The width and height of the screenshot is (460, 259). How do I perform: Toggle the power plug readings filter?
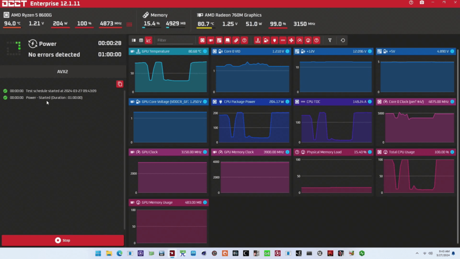coord(274,40)
